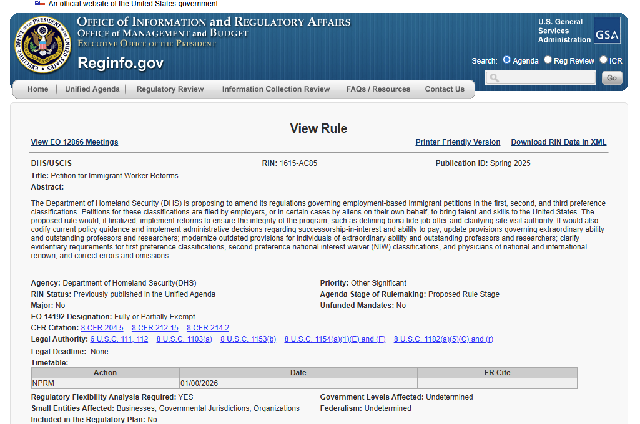Viewport: 640px width, 424px height.
Task: Click the US flag icon
Action: pos(39,4)
